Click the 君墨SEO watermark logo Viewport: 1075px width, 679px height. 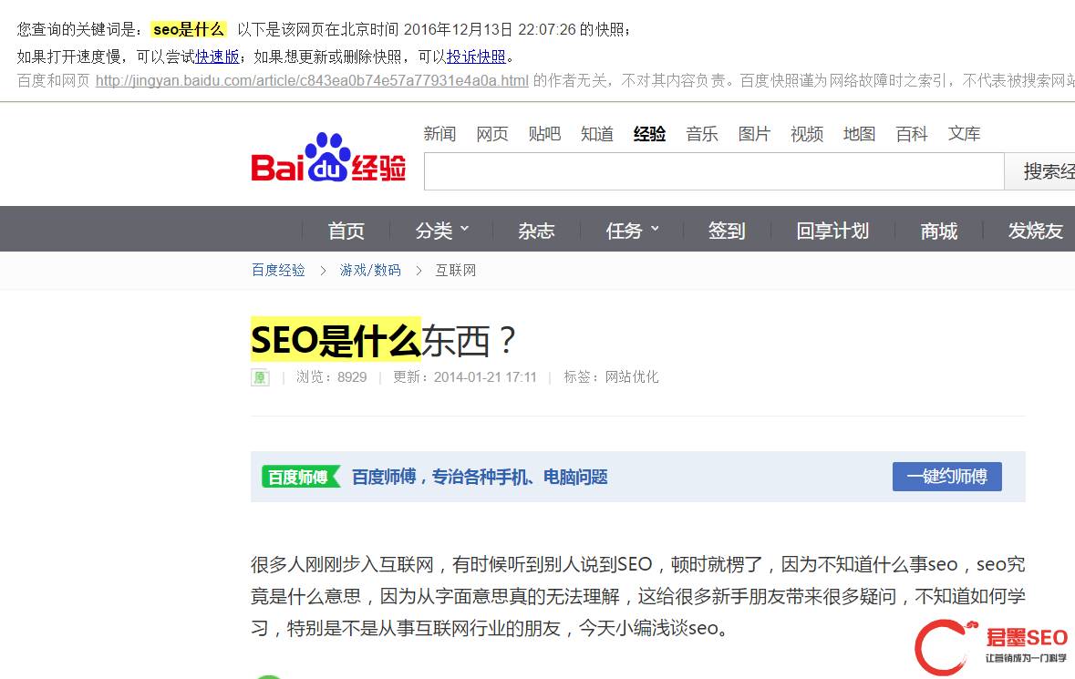pos(992,647)
